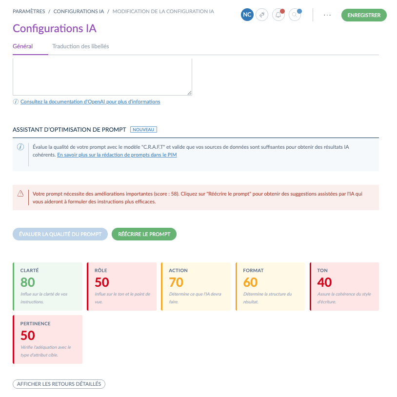Switch to the Général tab
The height and width of the screenshot is (397, 397).
pyautogui.click(x=23, y=46)
